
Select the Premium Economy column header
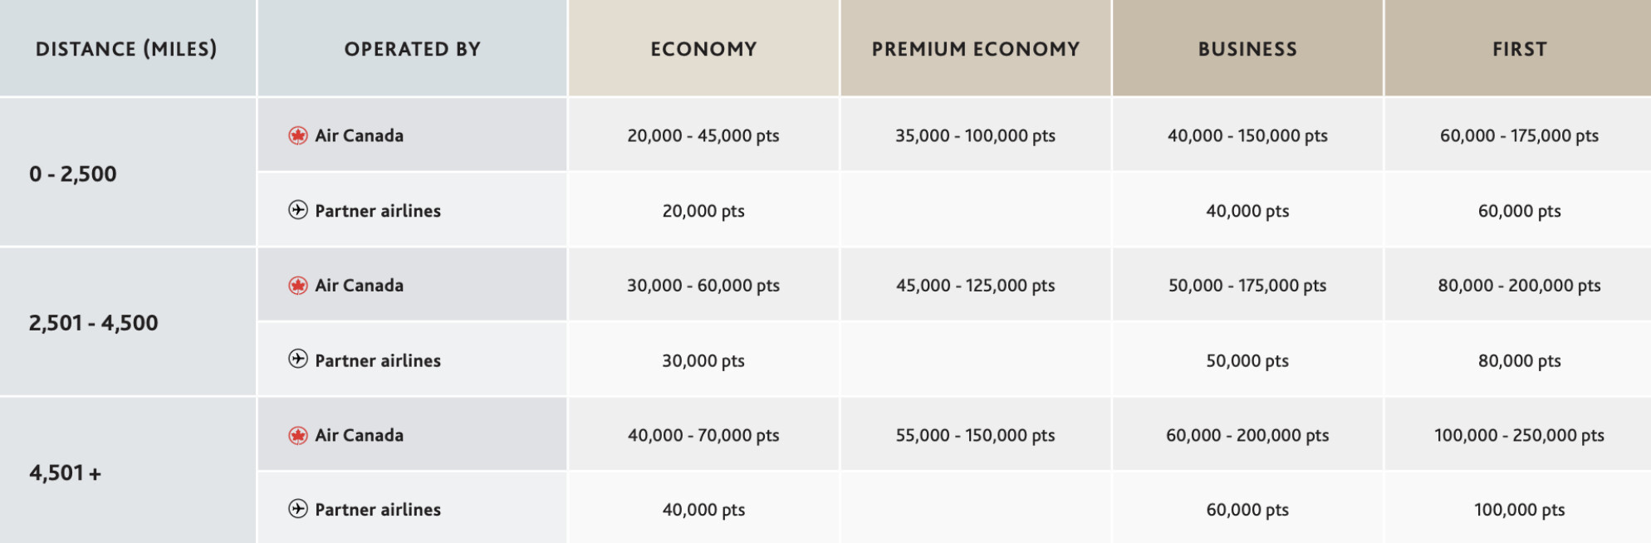coord(976,48)
